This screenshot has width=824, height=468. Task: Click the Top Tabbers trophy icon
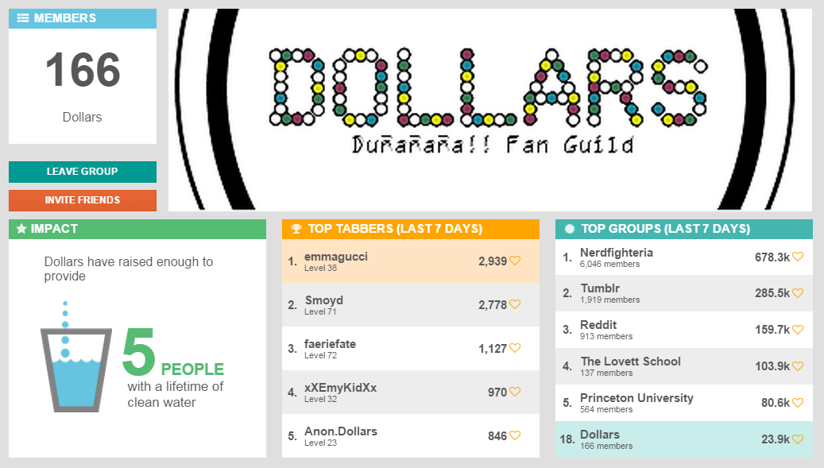296,229
